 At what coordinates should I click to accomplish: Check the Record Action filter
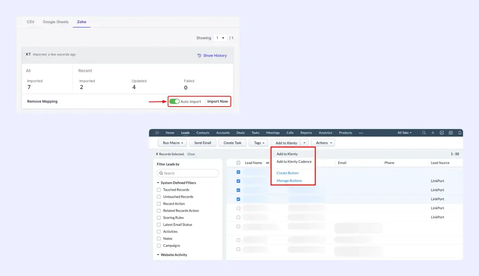[159, 204]
